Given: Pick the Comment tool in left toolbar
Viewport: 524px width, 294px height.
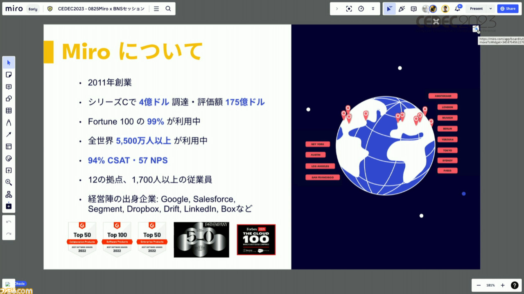Looking at the screenshot, I should coord(9,87).
